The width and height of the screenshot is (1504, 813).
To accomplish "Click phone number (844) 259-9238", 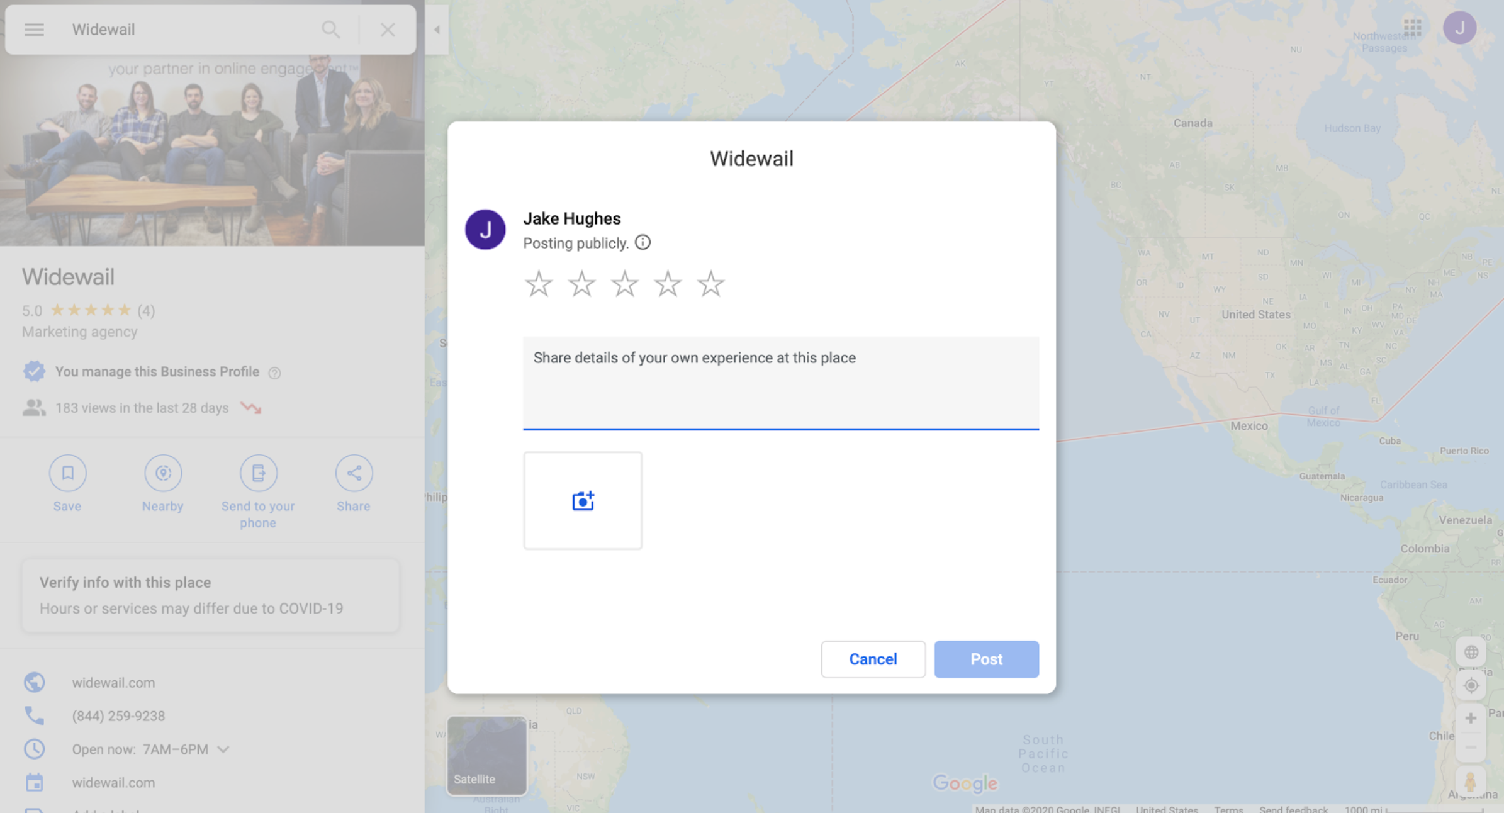I will coord(118,716).
